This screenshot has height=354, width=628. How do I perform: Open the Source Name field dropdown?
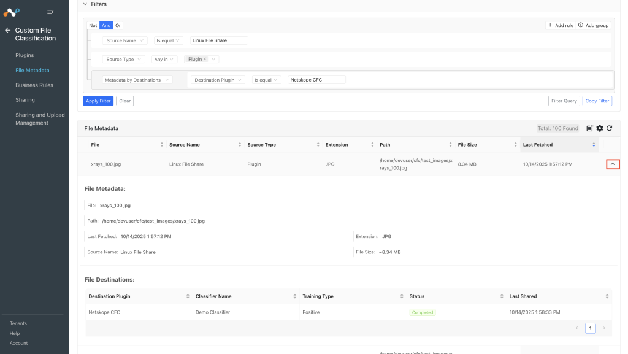(124, 40)
